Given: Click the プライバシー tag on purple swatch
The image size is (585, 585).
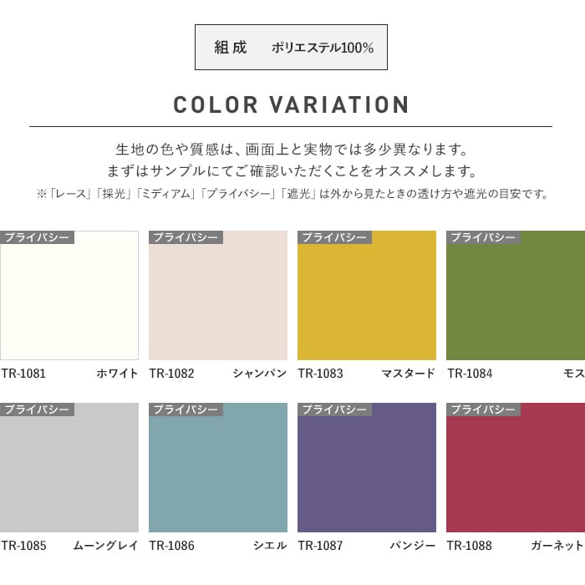Looking at the screenshot, I should (334, 409).
